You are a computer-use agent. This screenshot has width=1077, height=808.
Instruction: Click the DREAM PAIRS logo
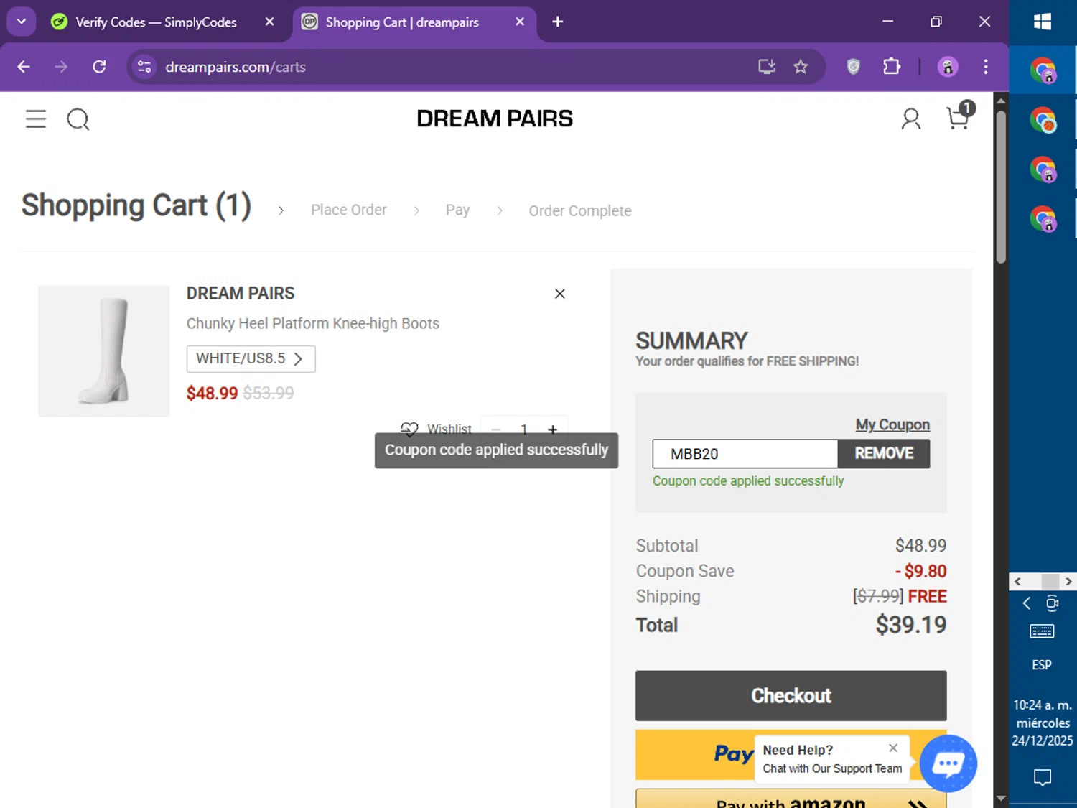coord(495,119)
